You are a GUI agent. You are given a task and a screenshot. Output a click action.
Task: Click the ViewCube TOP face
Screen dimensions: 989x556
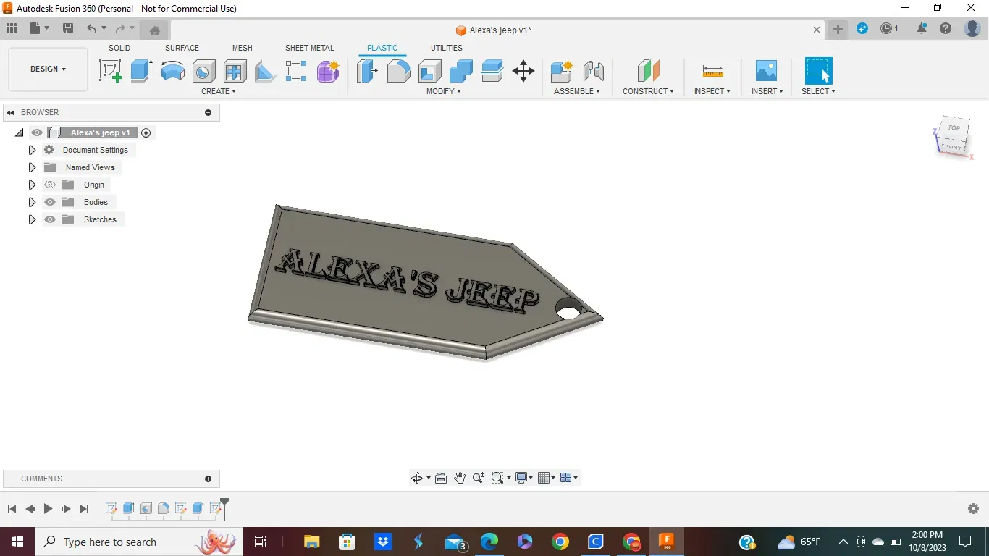pyautogui.click(x=954, y=128)
